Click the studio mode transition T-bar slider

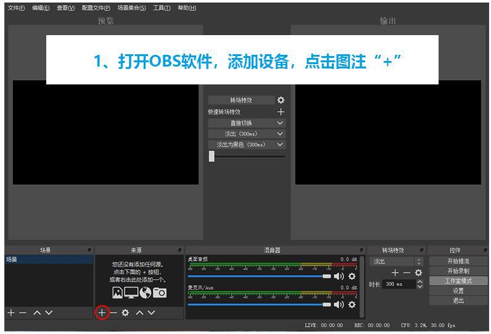pos(247,156)
